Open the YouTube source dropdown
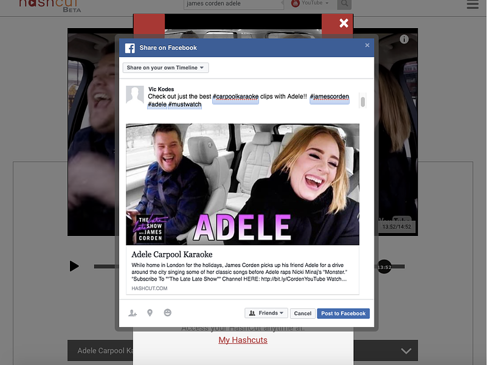487x365 pixels. coord(309,4)
